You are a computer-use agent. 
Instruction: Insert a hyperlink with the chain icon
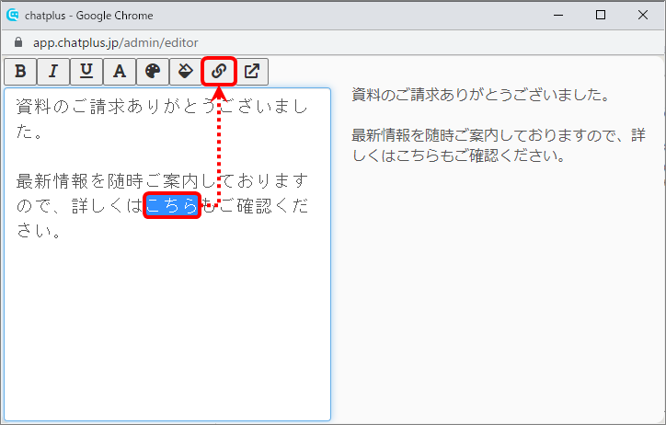pyautogui.click(x=219, y=72)
